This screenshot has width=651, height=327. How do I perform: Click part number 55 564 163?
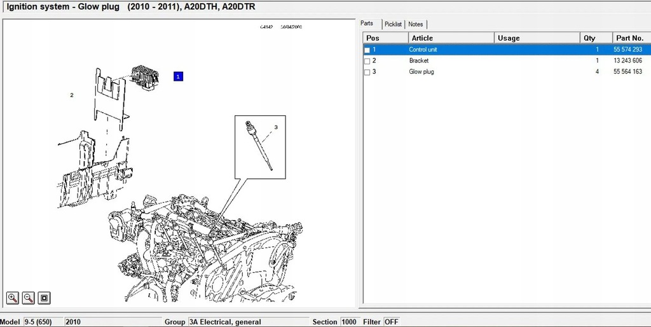(627, 71)
